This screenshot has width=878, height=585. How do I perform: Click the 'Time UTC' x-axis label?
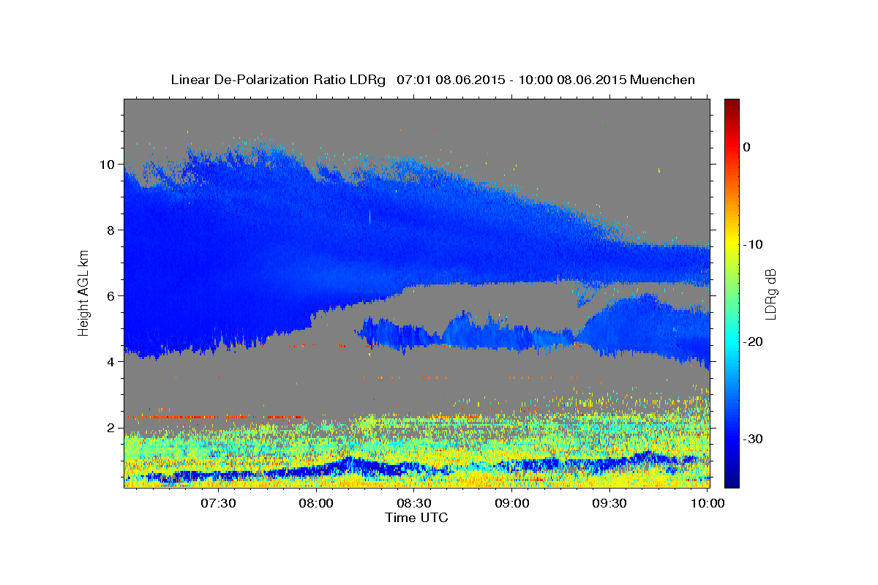(x=416, y=518)
